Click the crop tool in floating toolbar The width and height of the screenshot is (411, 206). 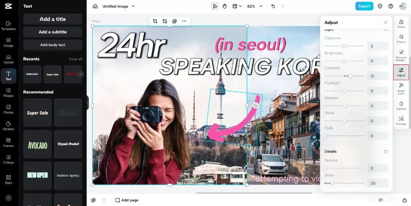click(155, 21)
